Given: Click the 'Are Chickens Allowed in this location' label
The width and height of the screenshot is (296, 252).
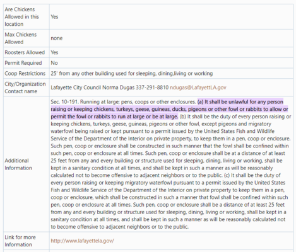Looking at the screenshot, I should pyautogui.click(x=22, y=17).
